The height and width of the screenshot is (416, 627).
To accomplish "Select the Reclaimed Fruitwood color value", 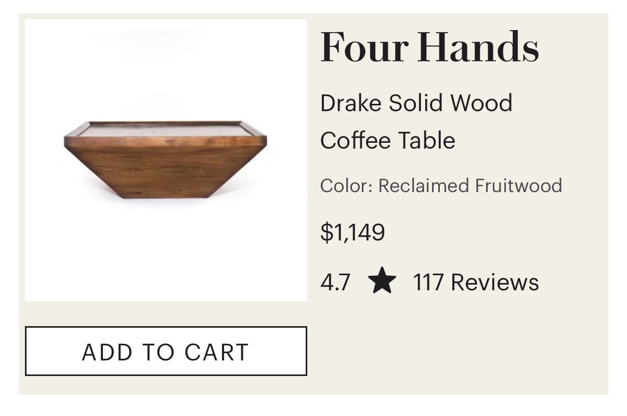I will click(470, 185).
